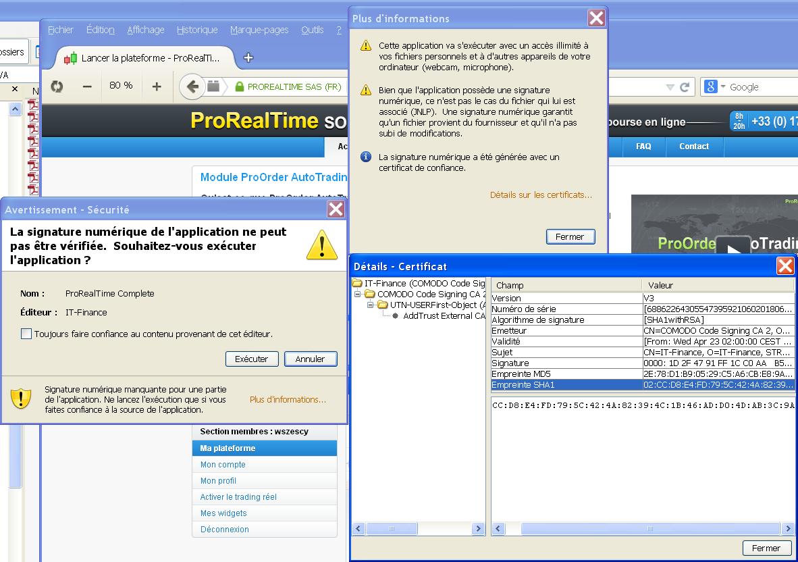Click left arrow of certificate tree scrollbar
798x562 pixels.
point(358,529)
